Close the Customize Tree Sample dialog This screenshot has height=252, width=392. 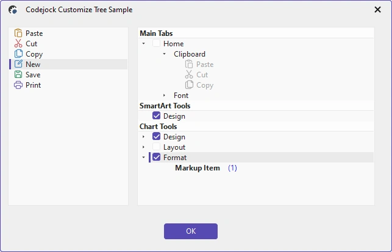(377, 10)
